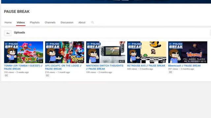Switch to the Home tab

pyautogui.click(x=8, y=23)
